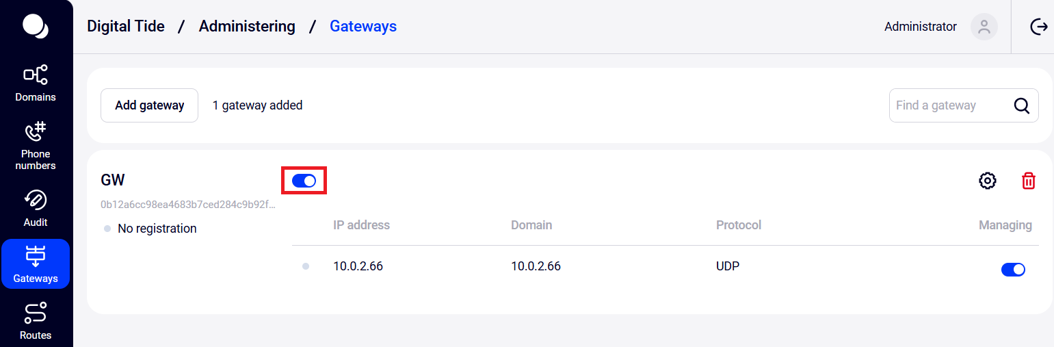Click the Add gateway button

click(150, 105)
